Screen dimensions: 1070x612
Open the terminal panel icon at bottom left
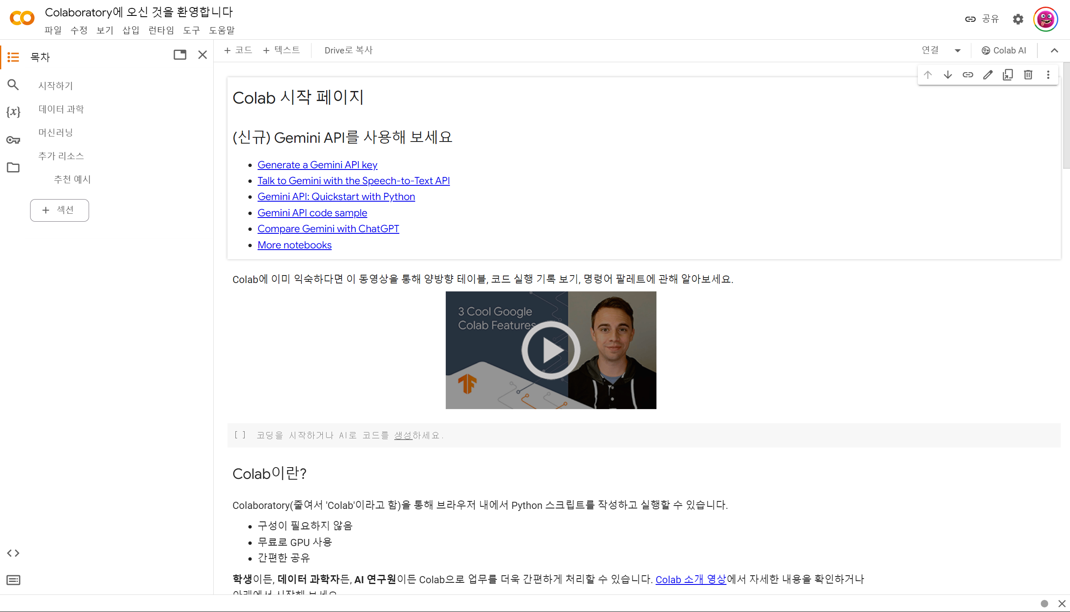click(13, 580)
